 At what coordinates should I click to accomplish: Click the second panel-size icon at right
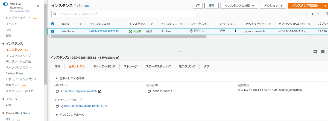coord(323,51)
